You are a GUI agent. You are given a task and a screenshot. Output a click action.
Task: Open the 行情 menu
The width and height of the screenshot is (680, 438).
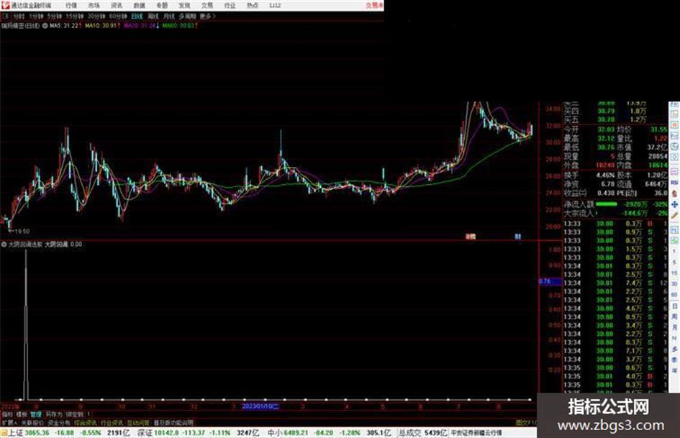[71, 5]
